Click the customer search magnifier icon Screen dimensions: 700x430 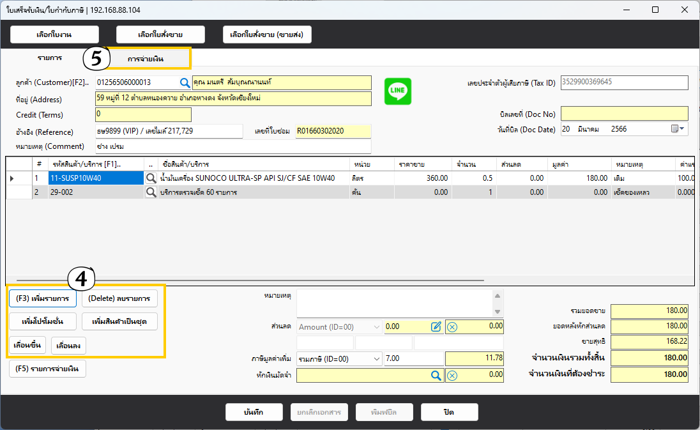(185, 82)
